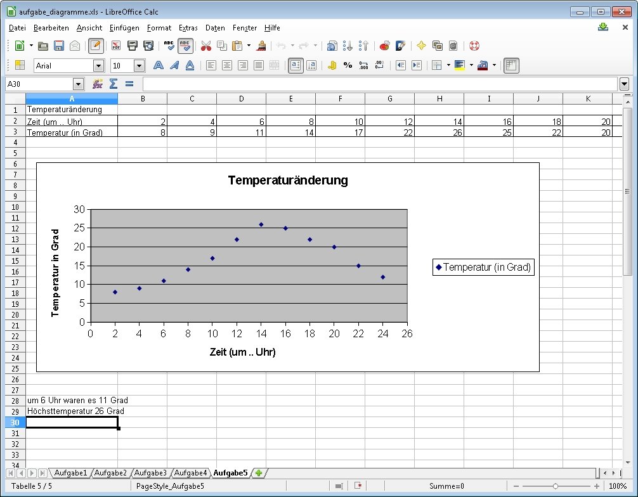Apply currency number format
This screenshot has height=497, width=638.
[x=333, y=65]
